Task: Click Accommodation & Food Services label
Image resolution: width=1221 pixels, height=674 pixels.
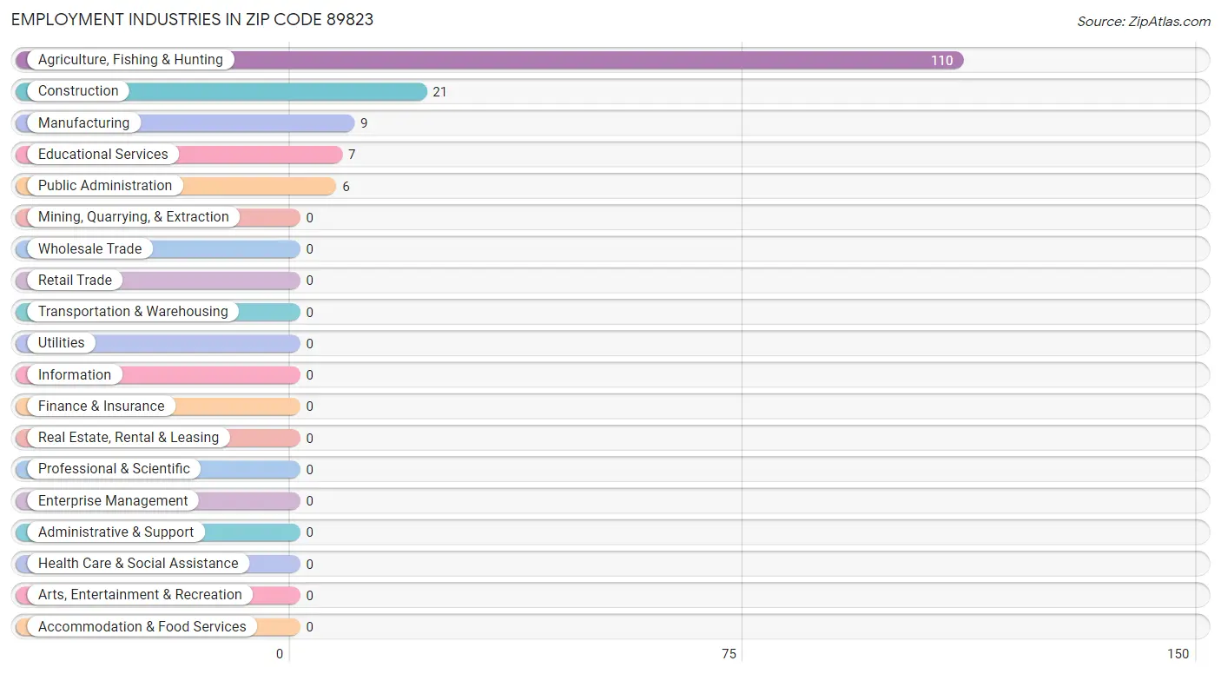Action: [x=142, y=627]
